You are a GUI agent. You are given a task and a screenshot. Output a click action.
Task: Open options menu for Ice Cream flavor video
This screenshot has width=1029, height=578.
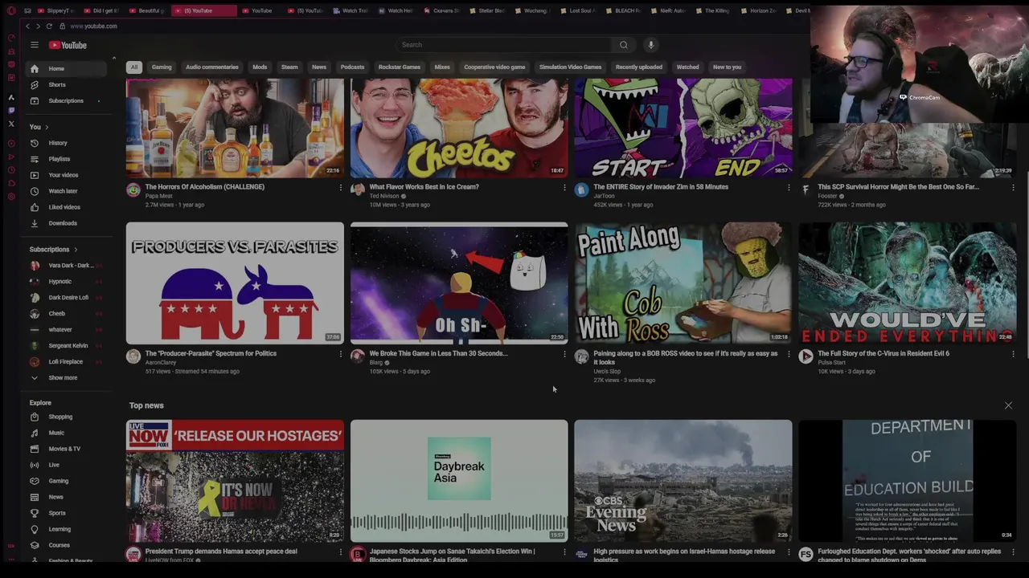click(x=564, y=188)
